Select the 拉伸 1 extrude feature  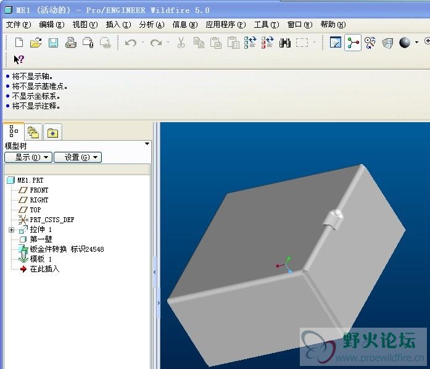[x=35, y=230]
